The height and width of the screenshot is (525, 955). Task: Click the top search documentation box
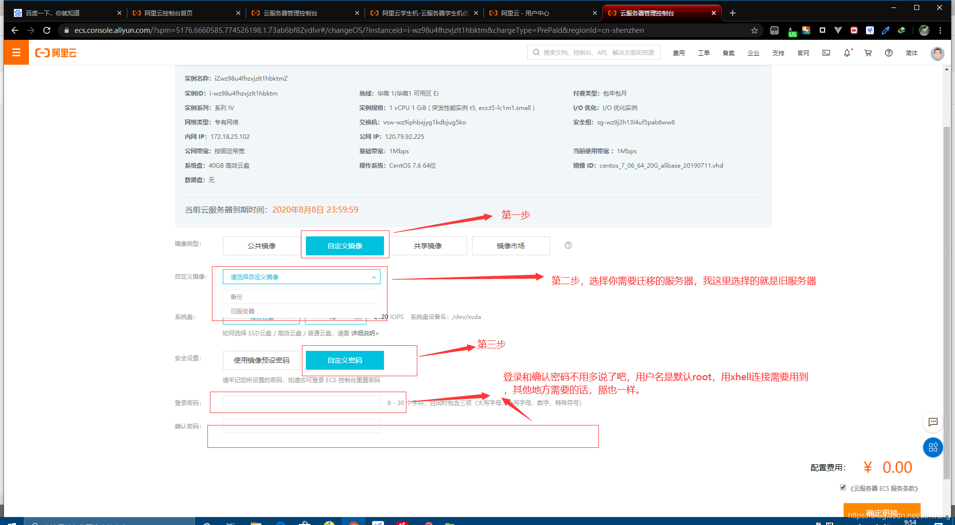(x=594, y=52)
